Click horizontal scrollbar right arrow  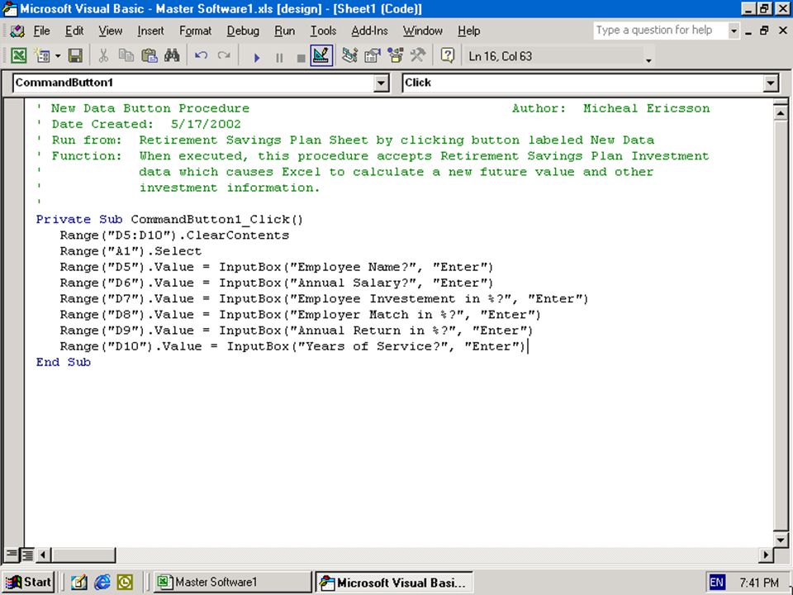tap(766, 555)
